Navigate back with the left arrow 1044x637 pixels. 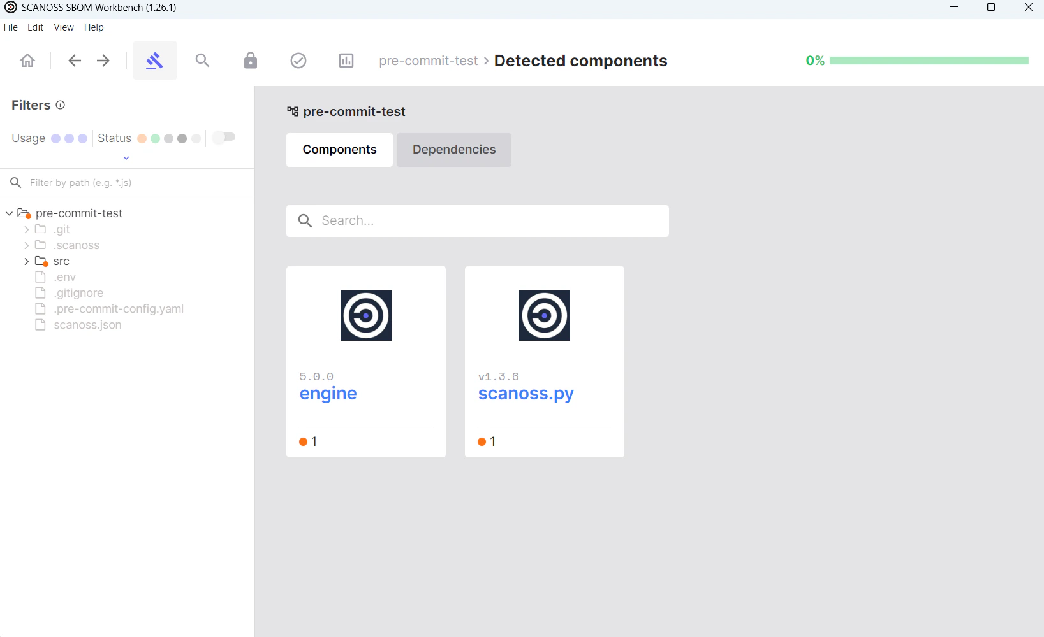74,60
